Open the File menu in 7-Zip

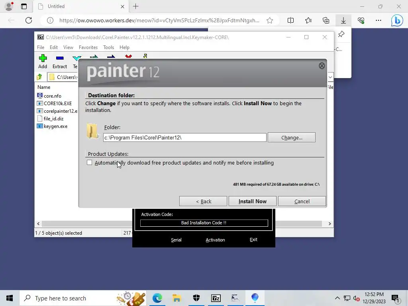pos(41,47)
